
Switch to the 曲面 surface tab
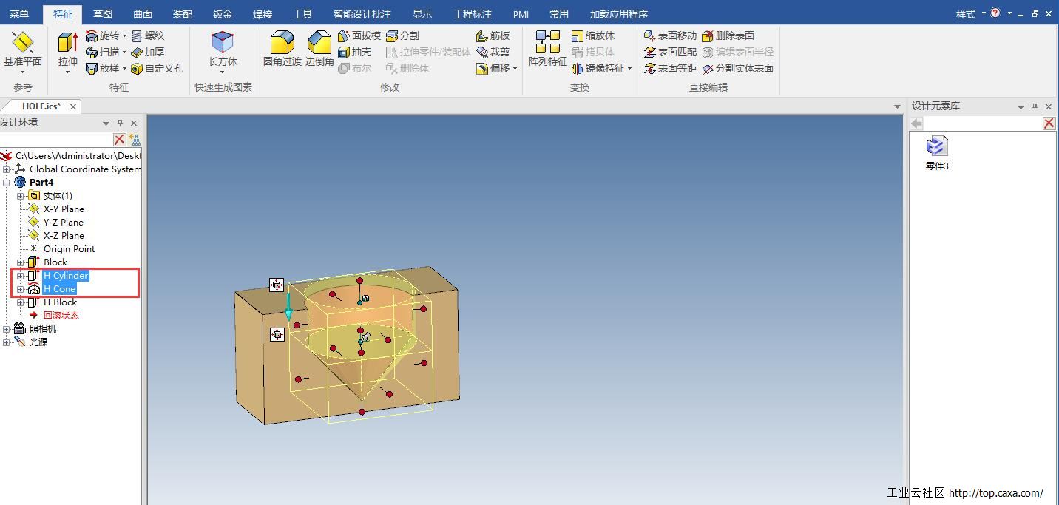[x=143, y=14]
